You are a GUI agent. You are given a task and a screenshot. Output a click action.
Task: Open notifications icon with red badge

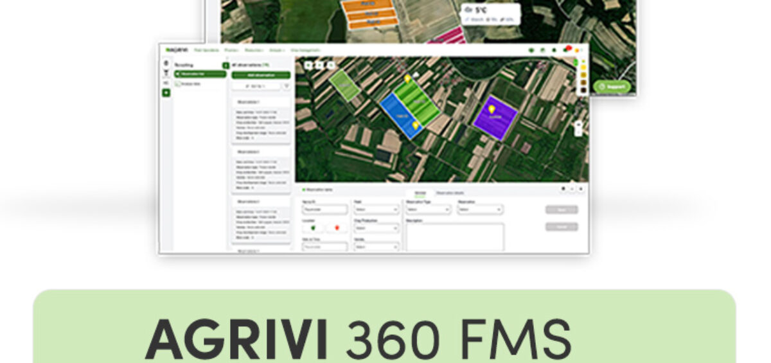pyautogui.click(x=567, y=49)
